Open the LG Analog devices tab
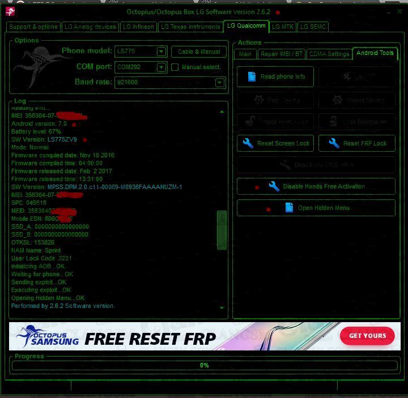The width and height of the screenshot is (408, 398). (x=90, y=27)
